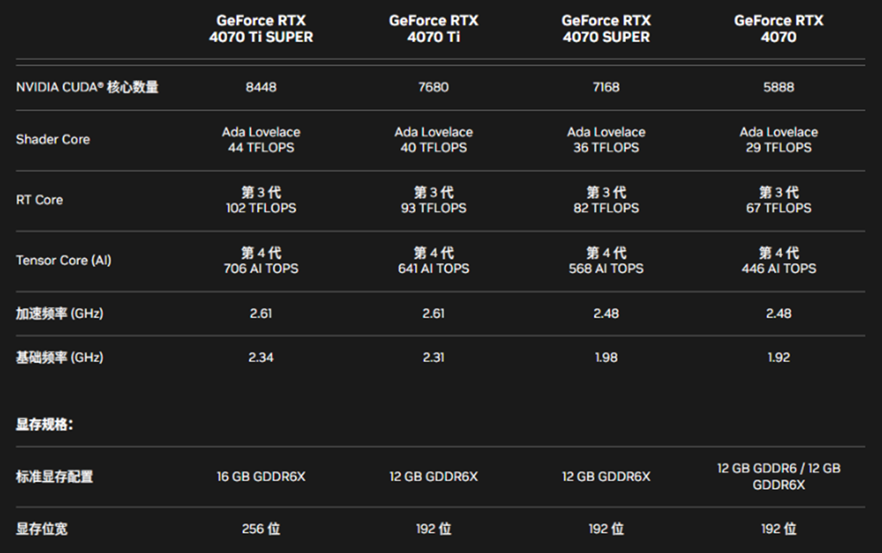Select the 102 TFLOPS RT Core cell
The image size is (882, 553).
click(261, 208)
